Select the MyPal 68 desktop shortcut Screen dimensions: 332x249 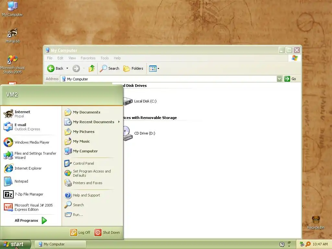13,36
